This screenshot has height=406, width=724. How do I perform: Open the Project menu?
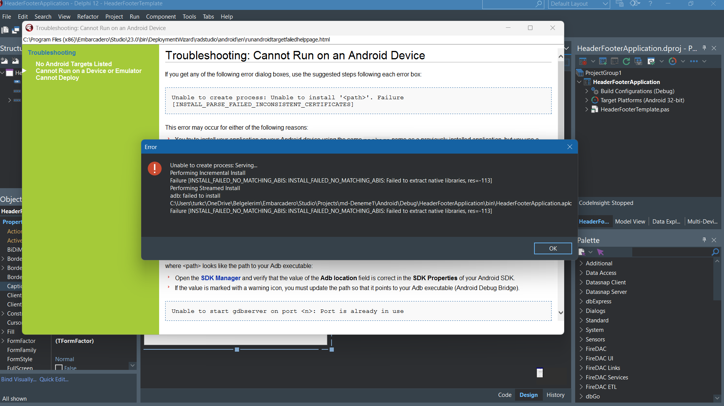[114, 16]
